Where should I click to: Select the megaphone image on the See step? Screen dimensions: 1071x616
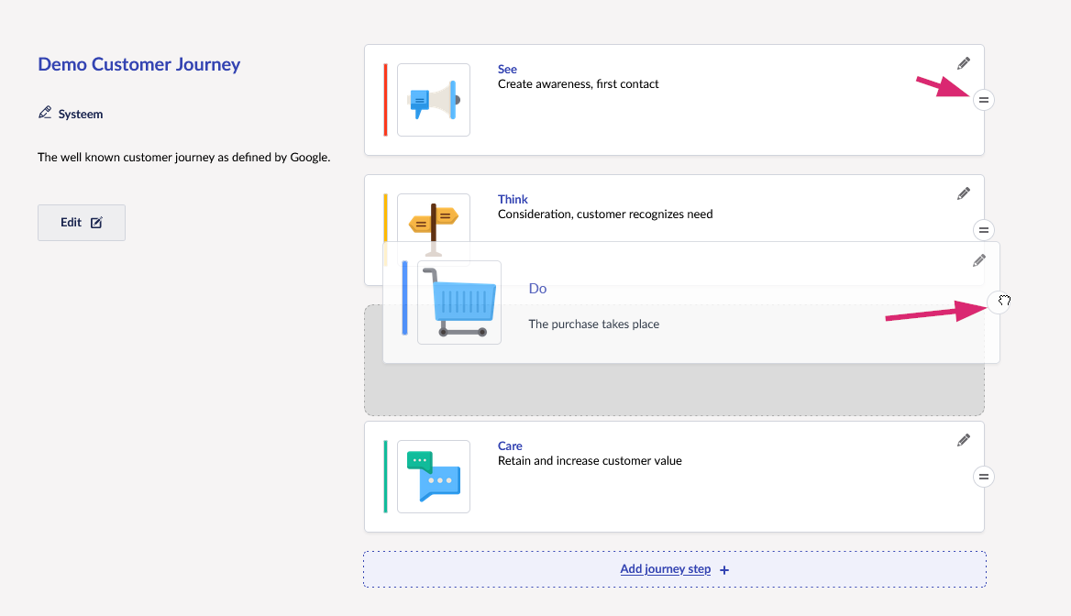click(x=434, y=100)
